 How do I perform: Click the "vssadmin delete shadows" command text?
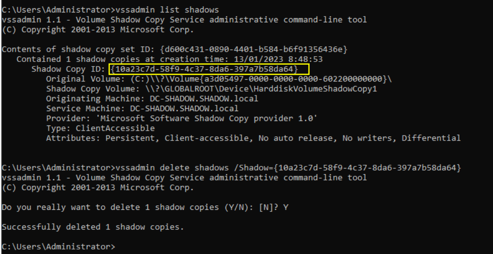tap(170, 168)
